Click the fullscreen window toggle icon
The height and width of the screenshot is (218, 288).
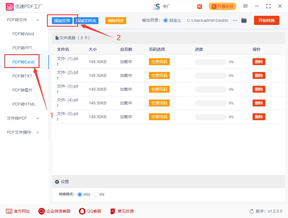coord(268,6)
